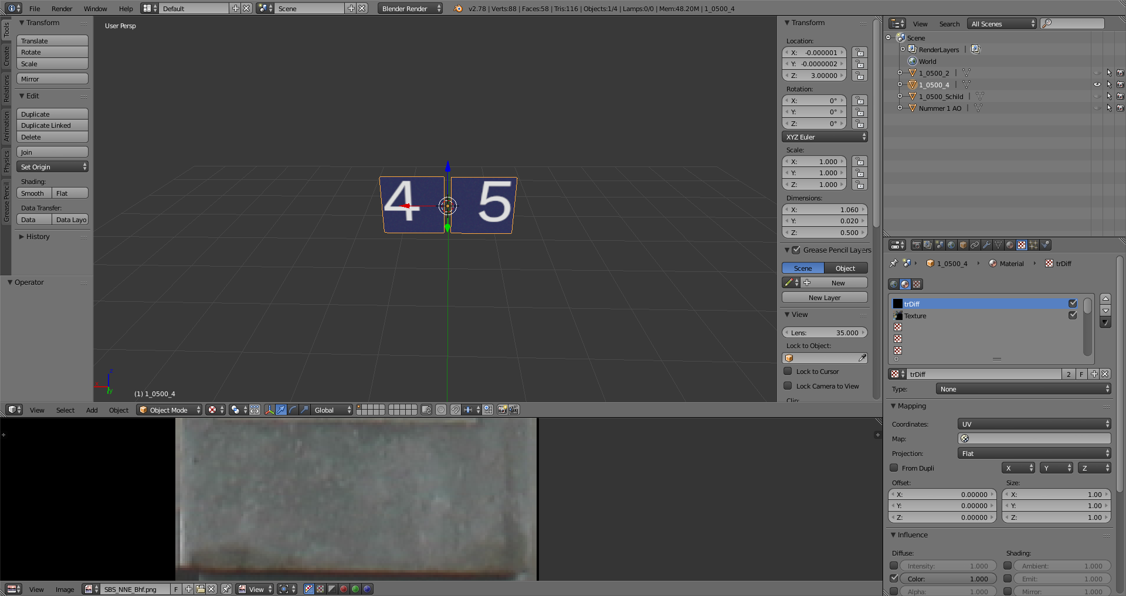
Task: Open the Particles properties tab
Action: [x=1033, y=245]
